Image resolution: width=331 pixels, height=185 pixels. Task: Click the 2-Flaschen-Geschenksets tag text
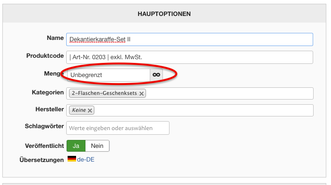[x=104, y=93]
